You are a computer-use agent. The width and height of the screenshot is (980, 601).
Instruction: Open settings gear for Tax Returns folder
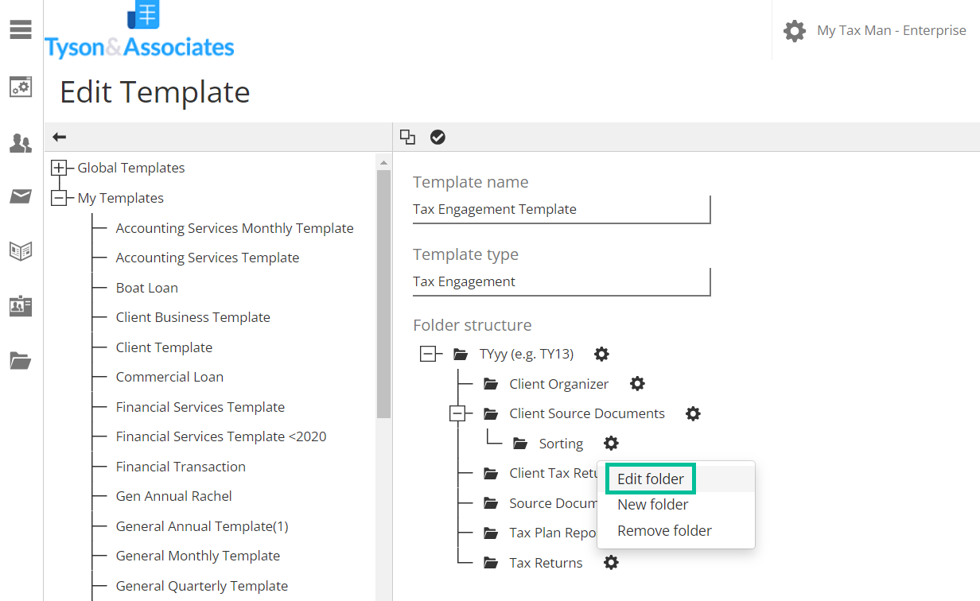pos(610,562)
